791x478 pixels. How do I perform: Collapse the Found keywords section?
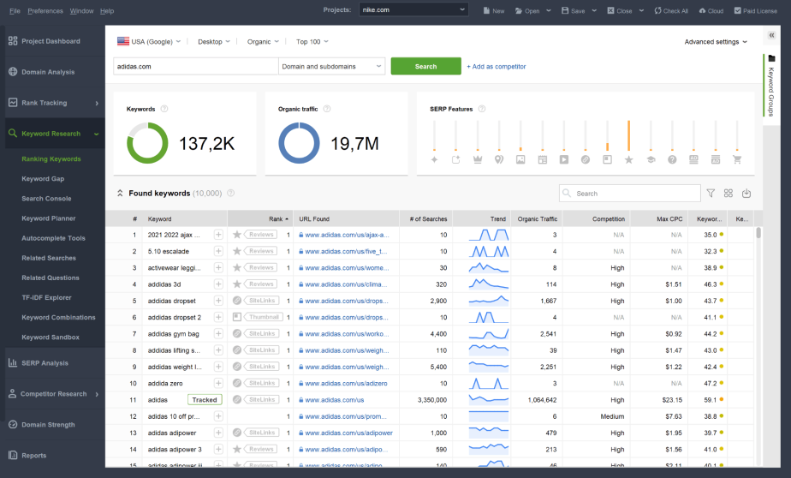120,194
